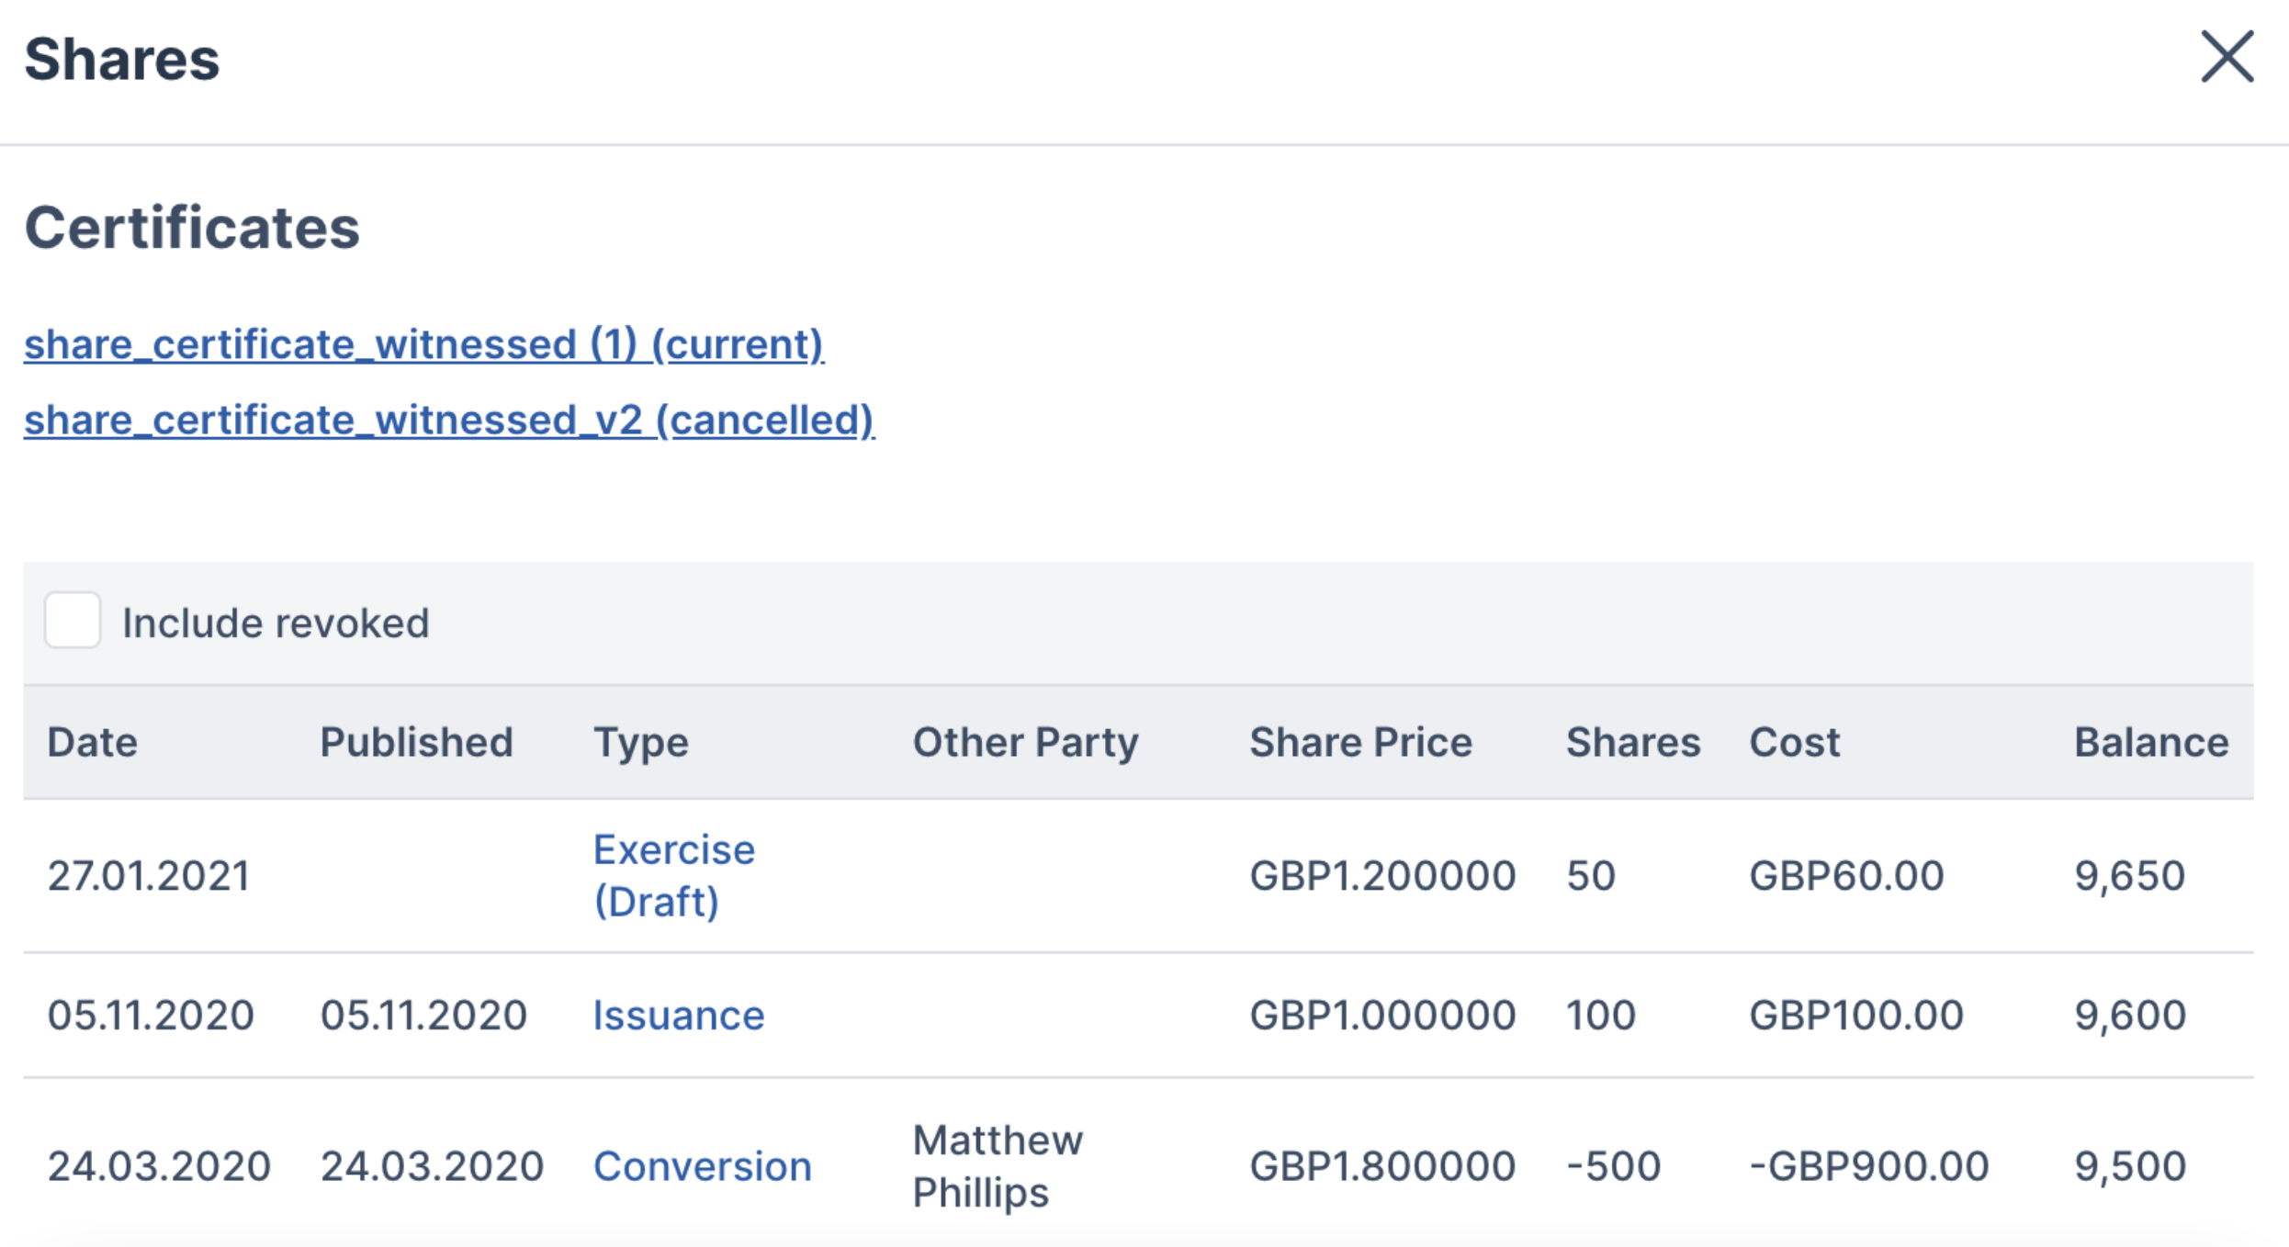Click the Cost column header
Image resolution: width=2289 pixels, height=1247 pixels.
click(1794, 742)
